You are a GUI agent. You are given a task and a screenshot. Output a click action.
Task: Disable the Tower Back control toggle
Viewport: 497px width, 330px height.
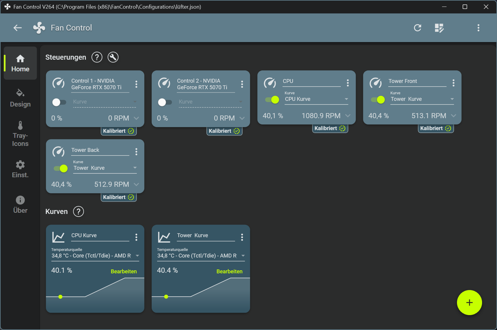61,169
